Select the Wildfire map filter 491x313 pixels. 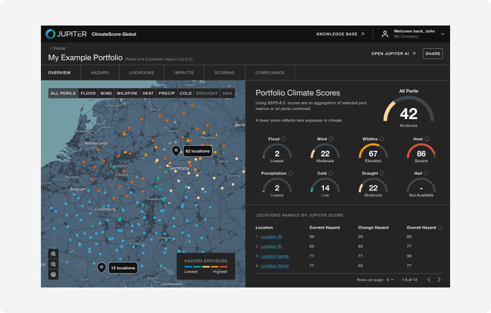[x=127, y=93]
